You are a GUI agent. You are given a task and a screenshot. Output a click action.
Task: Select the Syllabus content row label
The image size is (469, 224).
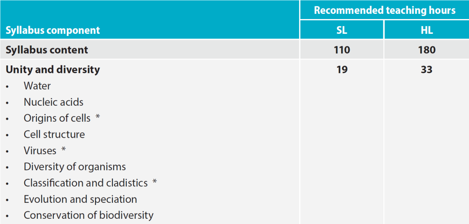(47, 50)
